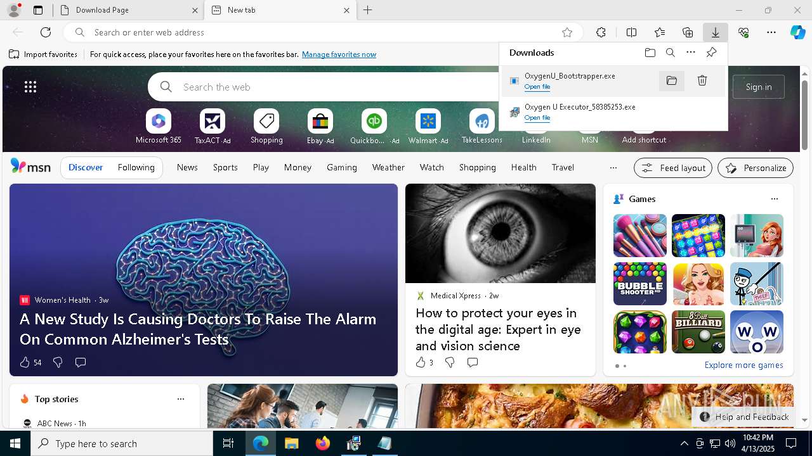Open Bubble Shooter game thumbnail
The image size is (812, 456).
(640, 284)
